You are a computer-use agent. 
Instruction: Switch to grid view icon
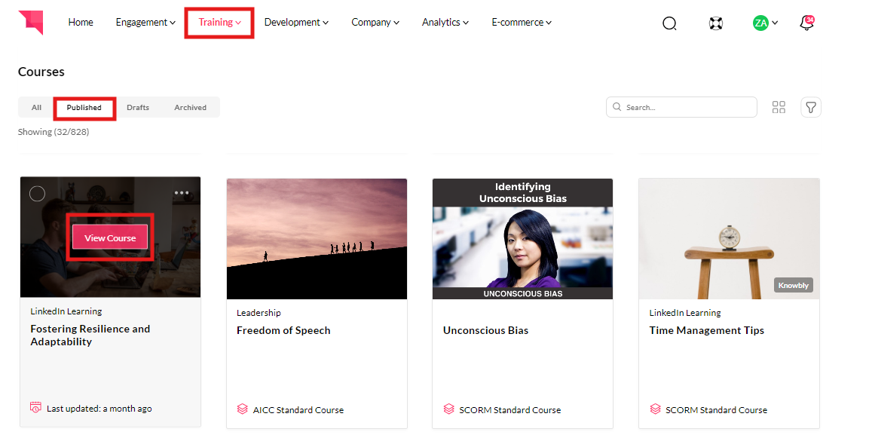(x=779, y=107)
